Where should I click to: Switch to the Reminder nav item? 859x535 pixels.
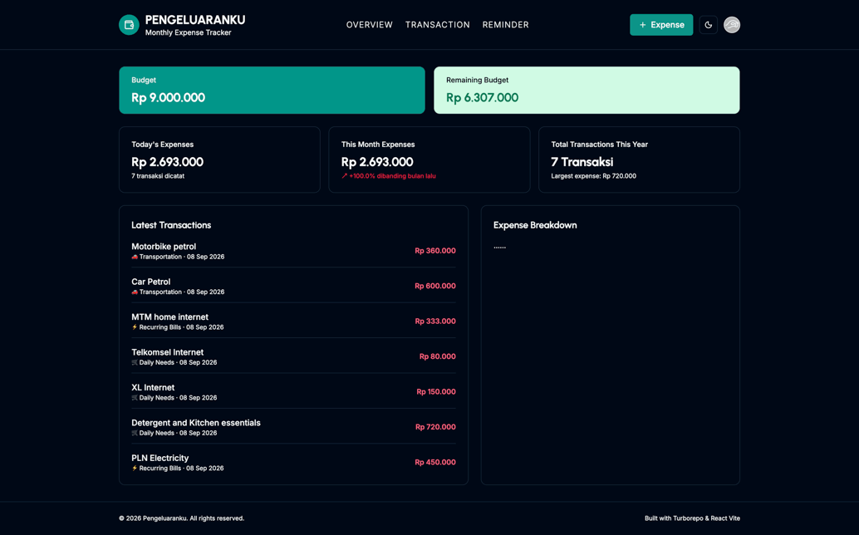506,25
